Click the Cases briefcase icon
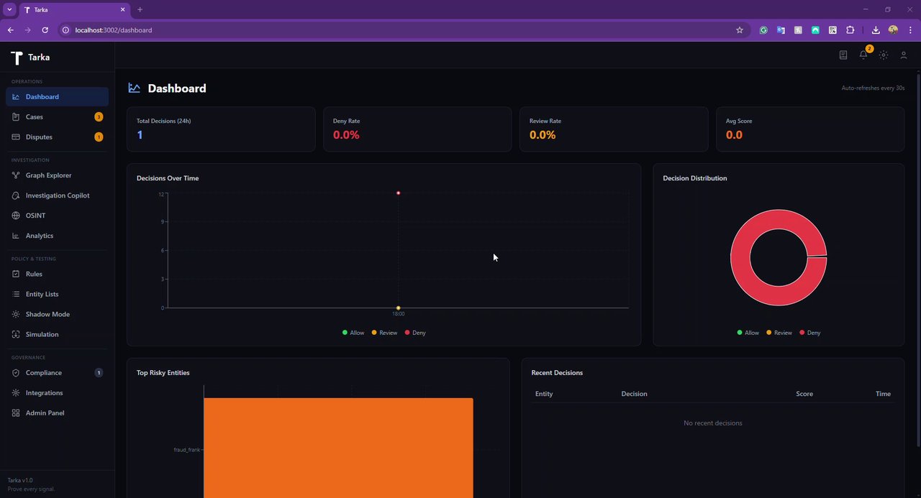Image resolution: width=921 pixels, height=498 pixels. coord(16,116)
